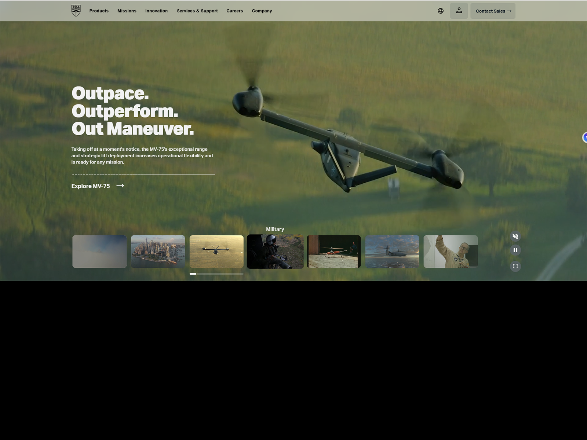Open the Missions menu
Screen dimensions: 587x440
point(127,11)
